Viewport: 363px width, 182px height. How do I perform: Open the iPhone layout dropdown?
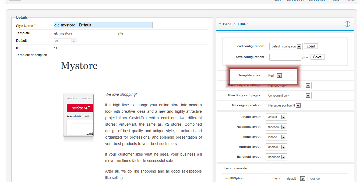(277, 137)
